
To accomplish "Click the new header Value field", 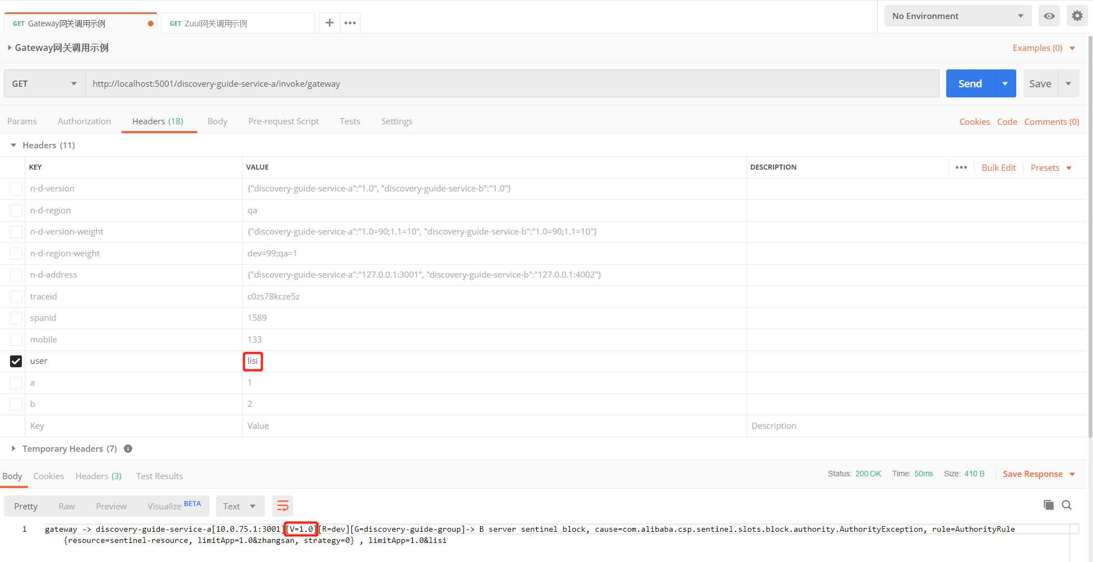I will pos(494,425).
